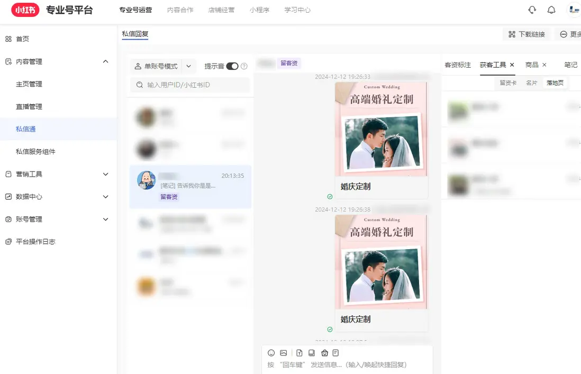Viewport: 581px width, 374px height.
Task: Expand the 账号管理 section
Action: pyautogui.click(x=106, y=219)
